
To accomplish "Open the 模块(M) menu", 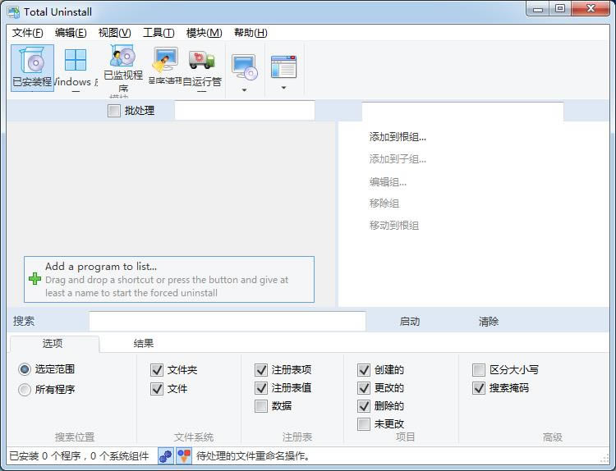I will pos(204,33).
